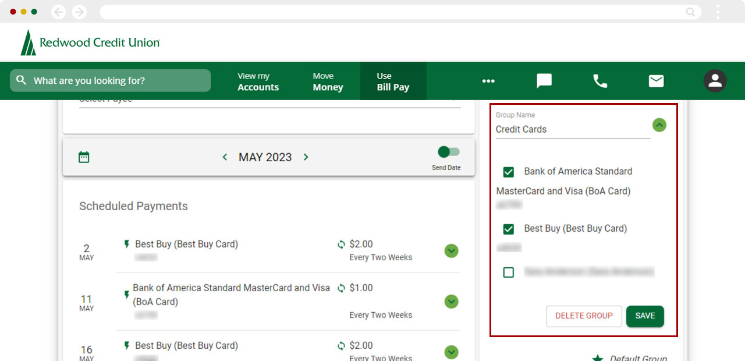Click the Scheduled Payments heading
Image resolution: width=745 pixels, height=361 pixels.
(133, 206)
